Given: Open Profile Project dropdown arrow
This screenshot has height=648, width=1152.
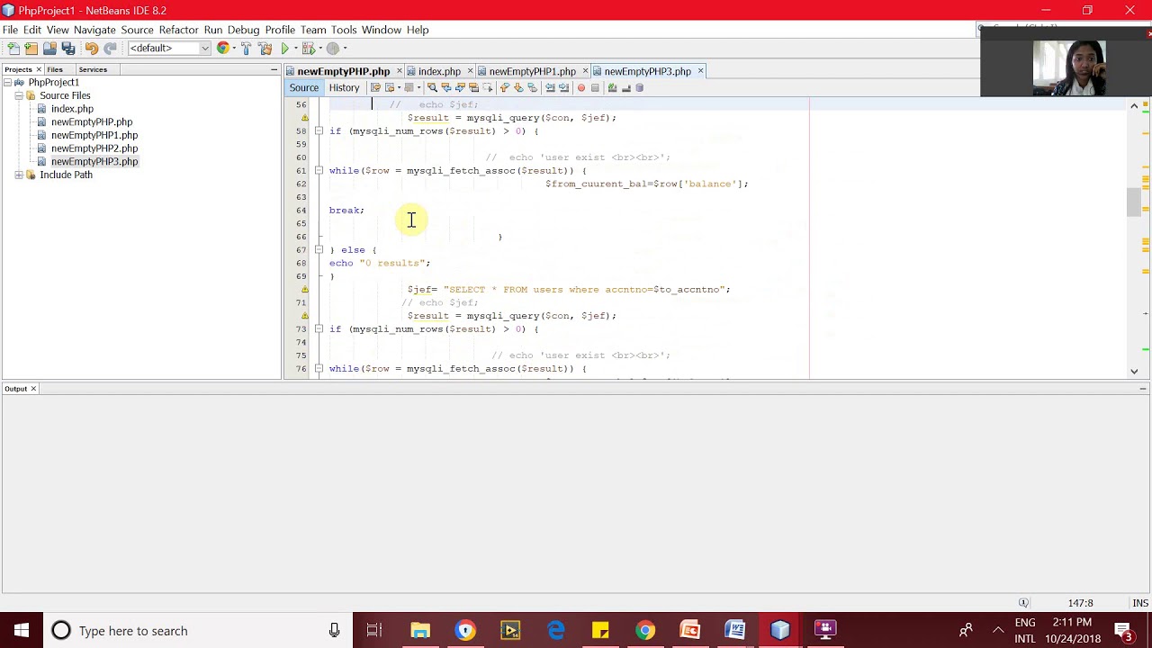Looking at the screenshot, I should (x=345, y=48).
